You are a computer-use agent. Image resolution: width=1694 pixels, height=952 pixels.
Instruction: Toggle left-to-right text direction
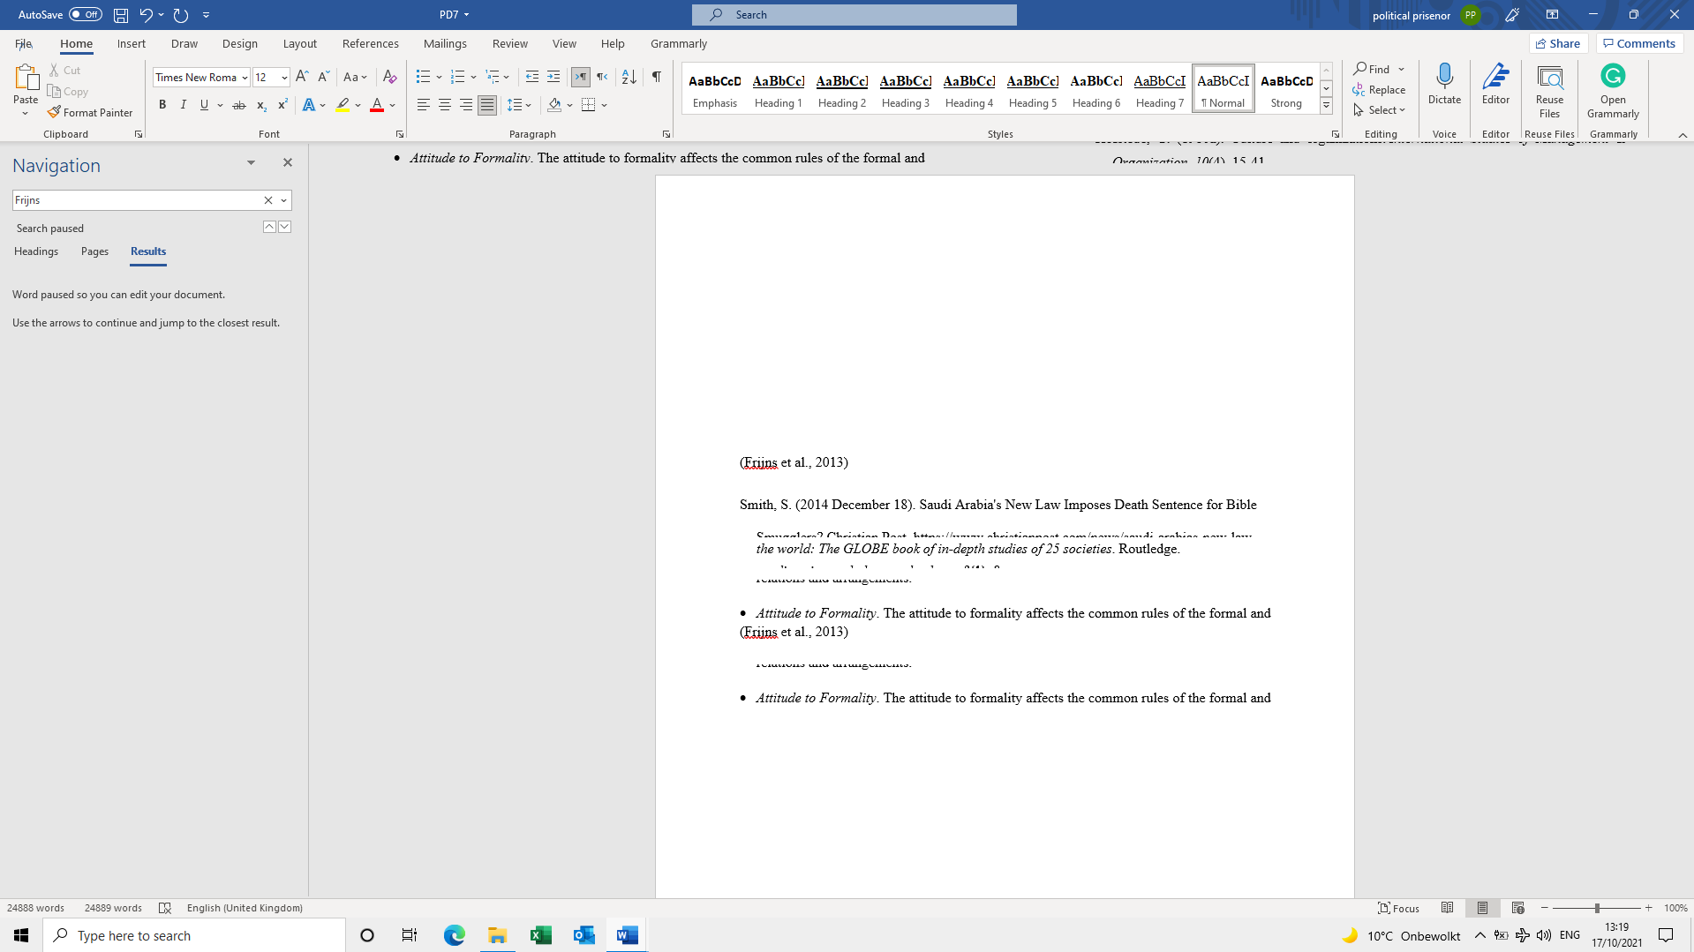pos(581,77)
